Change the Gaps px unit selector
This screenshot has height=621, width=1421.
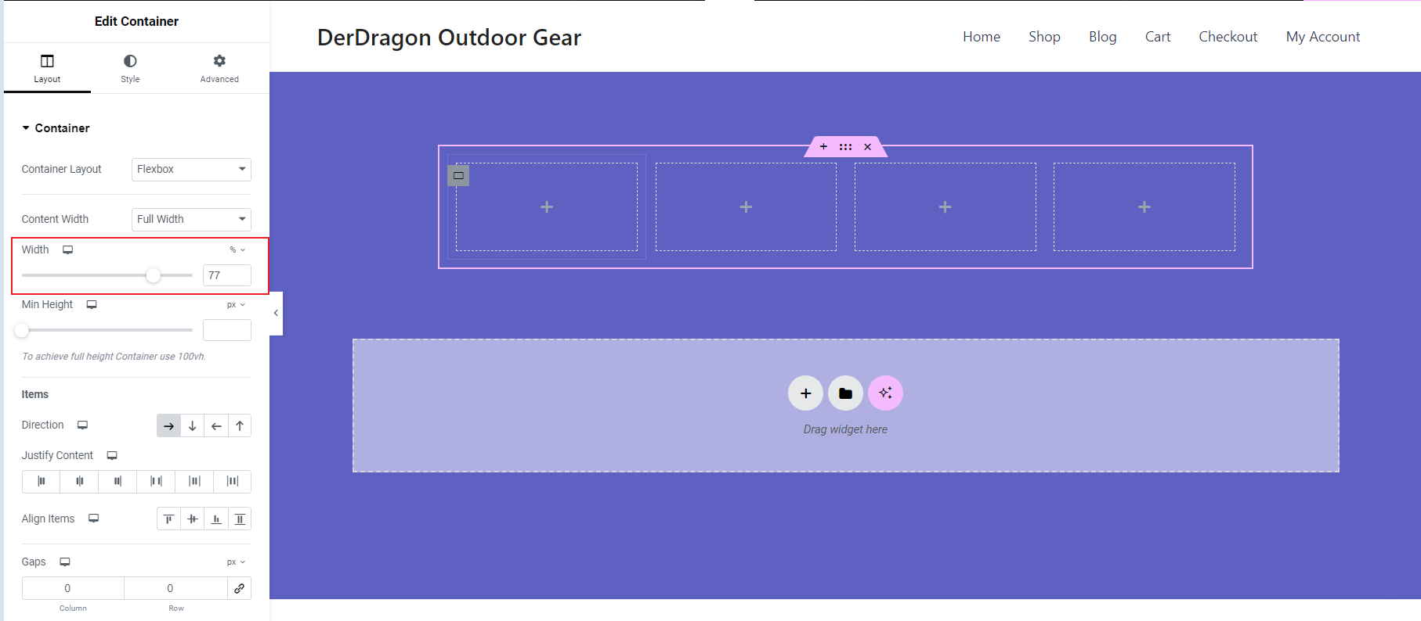(x=237, y=562)
